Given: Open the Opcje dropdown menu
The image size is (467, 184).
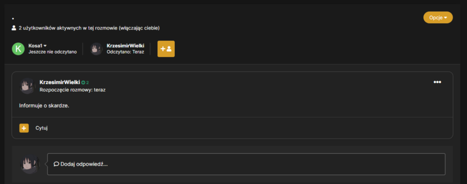Looking at the screenshot, I should 438,18.
